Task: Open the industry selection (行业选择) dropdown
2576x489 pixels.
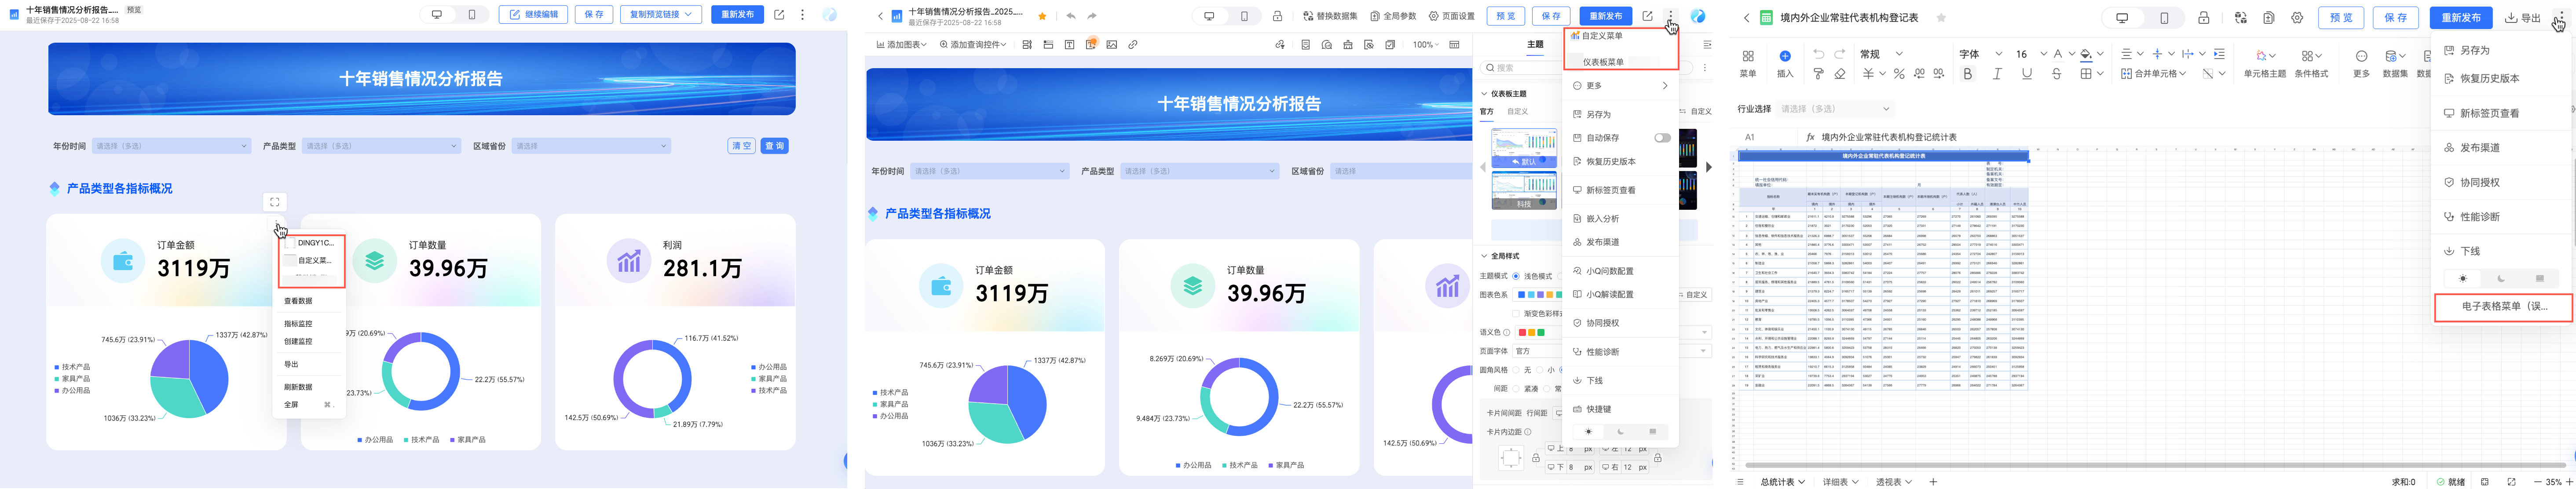Action: pyautogui.click(x=1835, y=109)
